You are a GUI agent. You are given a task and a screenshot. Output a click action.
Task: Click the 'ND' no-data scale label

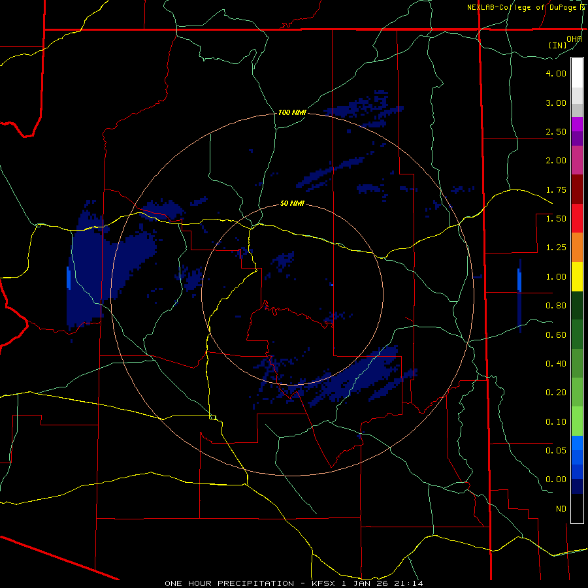point(561,509)
